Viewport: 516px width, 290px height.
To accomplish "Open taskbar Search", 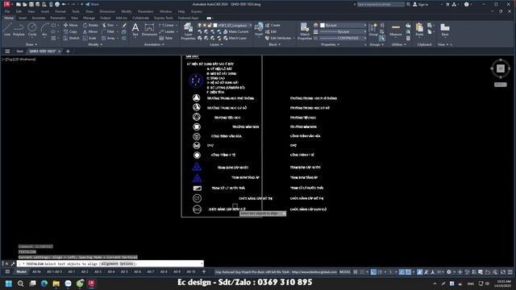I will (x=20, y=284).
